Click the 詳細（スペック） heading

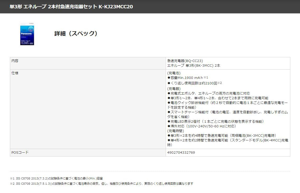pos(76,34)
